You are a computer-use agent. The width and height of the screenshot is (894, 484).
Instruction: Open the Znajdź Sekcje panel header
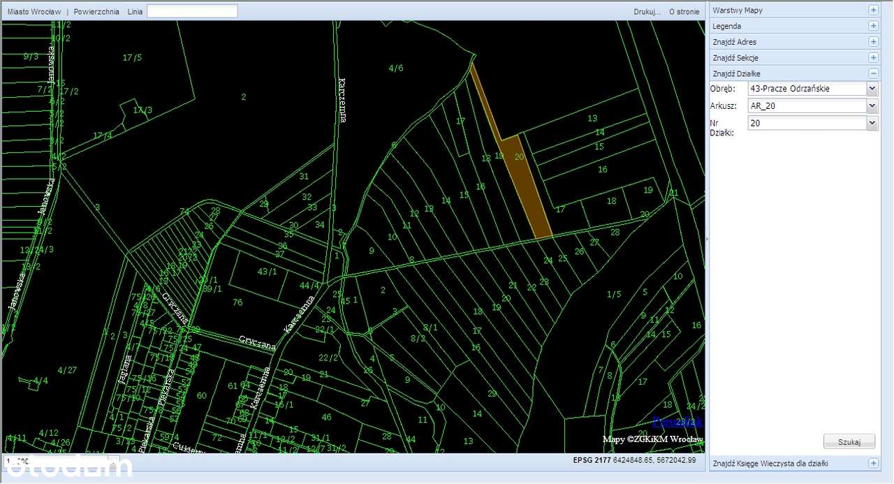[x=795, y=58]
